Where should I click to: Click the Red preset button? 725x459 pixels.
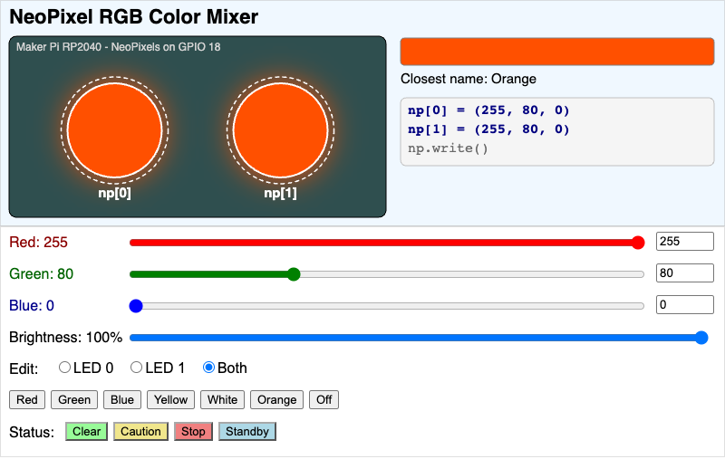tap(27, 400)
